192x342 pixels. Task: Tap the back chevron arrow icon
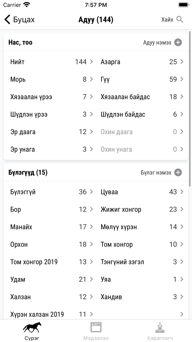[7, 20]
